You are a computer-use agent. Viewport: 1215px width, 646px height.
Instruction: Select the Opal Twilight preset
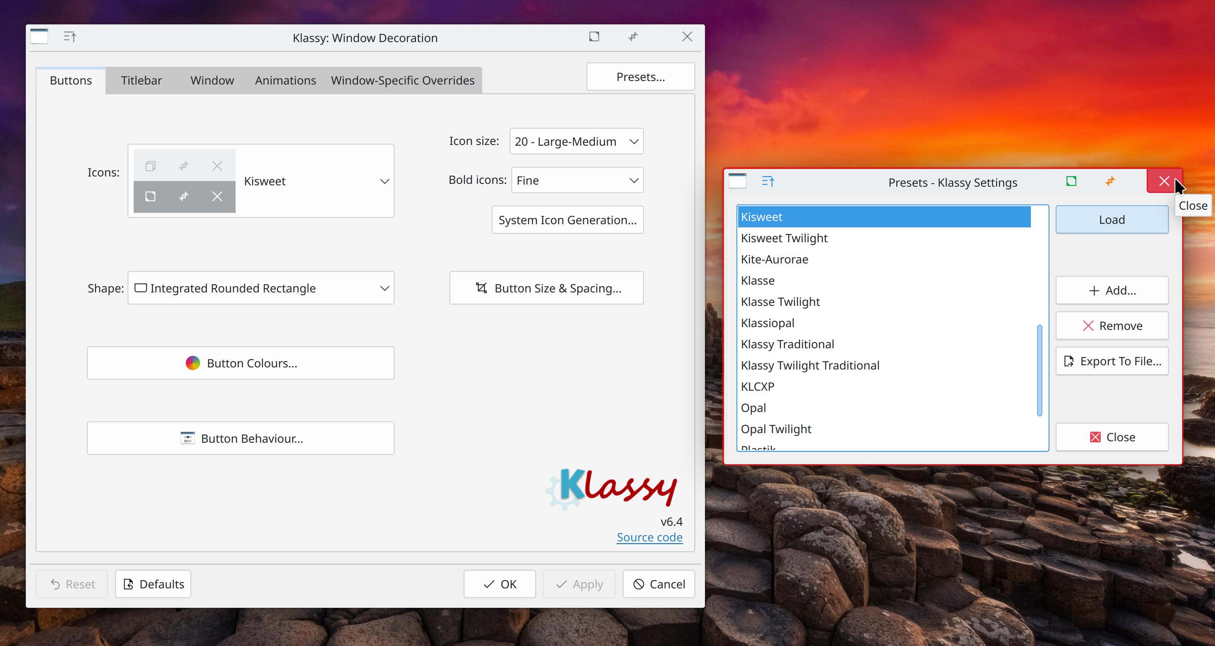(884, 429)
